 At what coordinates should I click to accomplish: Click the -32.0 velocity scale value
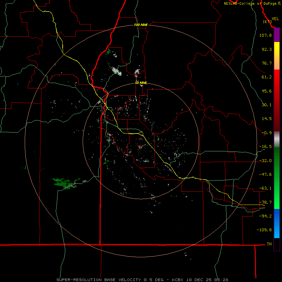[265, 161]
